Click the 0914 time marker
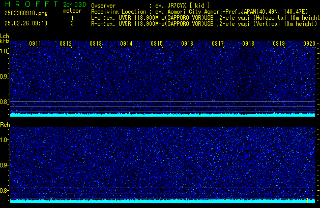 (x=126, y=44)
